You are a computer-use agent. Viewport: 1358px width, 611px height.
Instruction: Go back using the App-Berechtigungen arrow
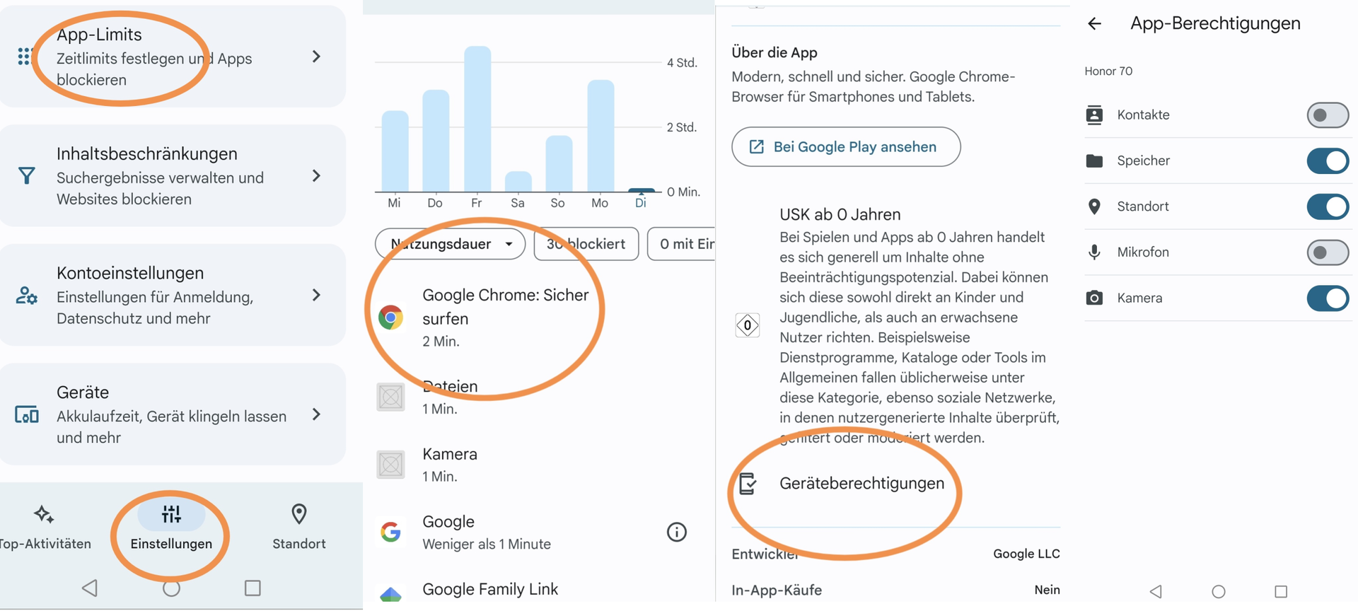(1094, 24)
